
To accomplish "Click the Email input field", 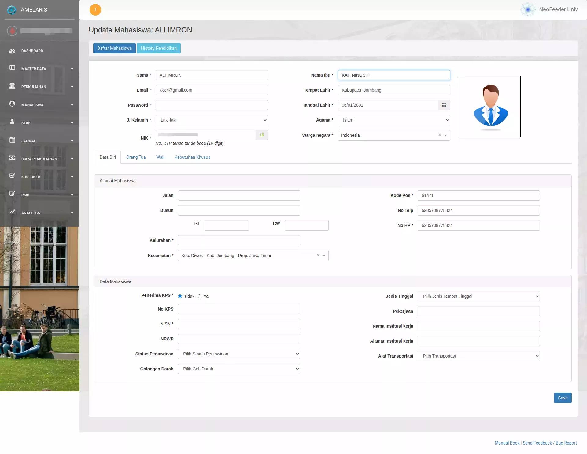I will (x=212, y=90).
